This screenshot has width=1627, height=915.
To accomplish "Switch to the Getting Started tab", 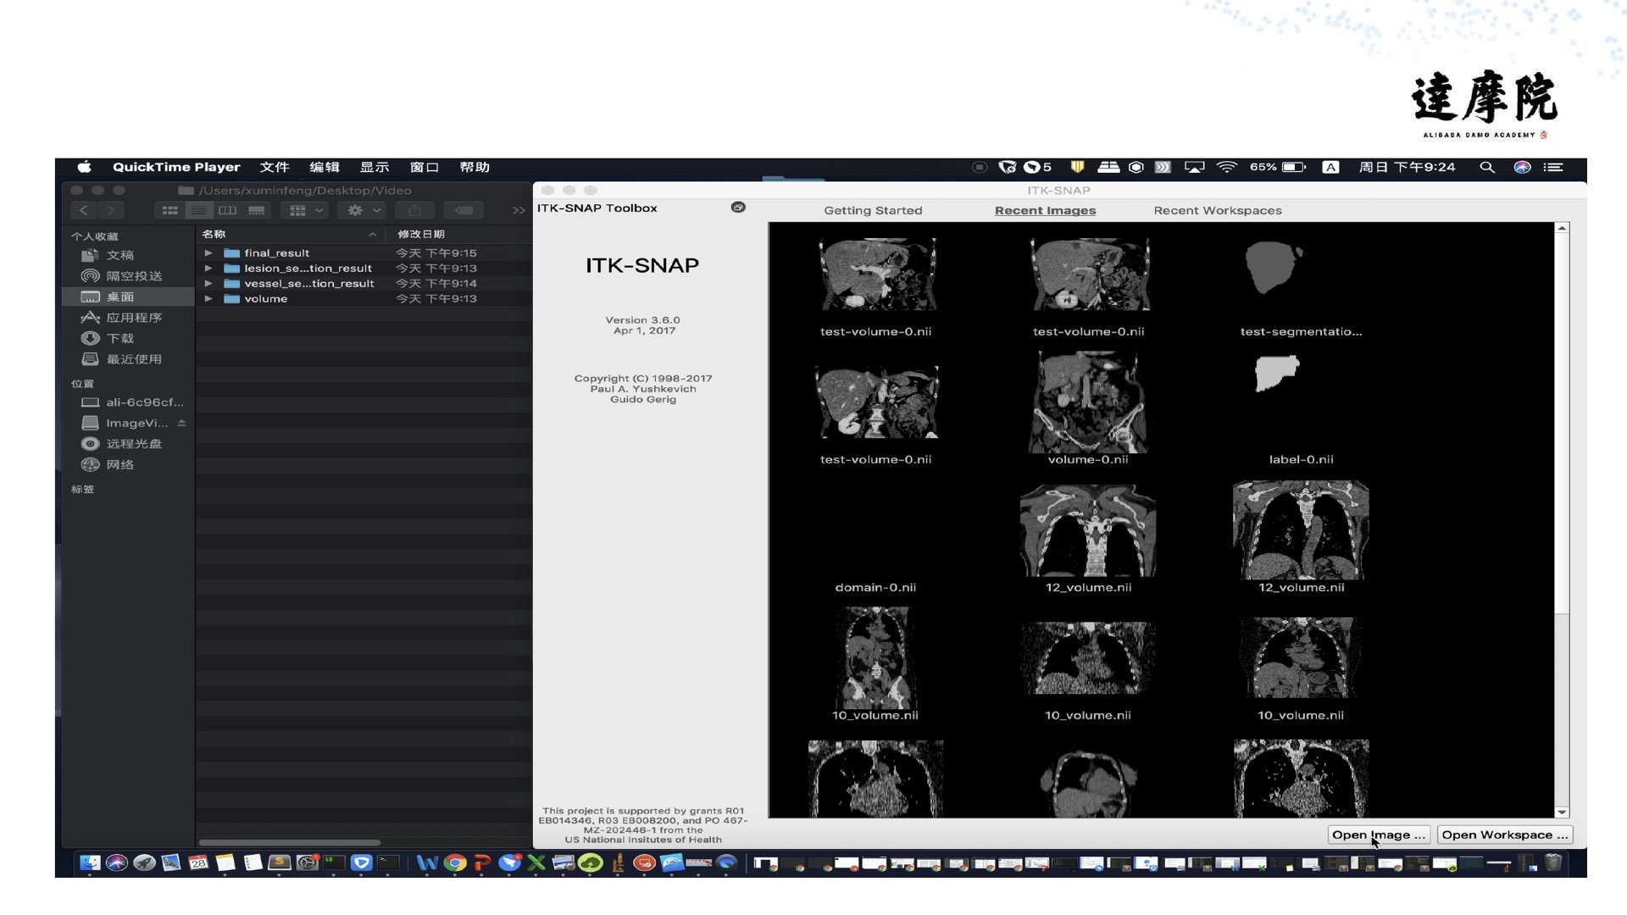I will point(873,210).
